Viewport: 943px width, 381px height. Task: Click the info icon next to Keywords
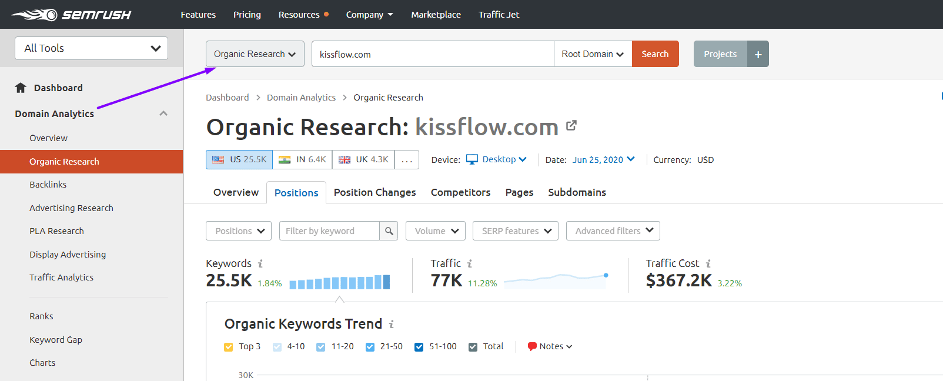pos(260,264)
